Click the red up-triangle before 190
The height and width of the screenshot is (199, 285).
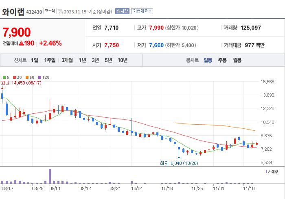point(21,43)
